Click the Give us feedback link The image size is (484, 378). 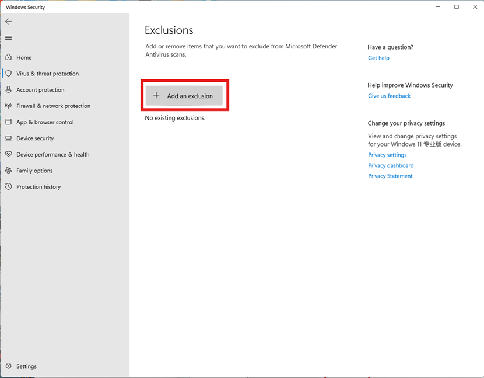(389, 96)
